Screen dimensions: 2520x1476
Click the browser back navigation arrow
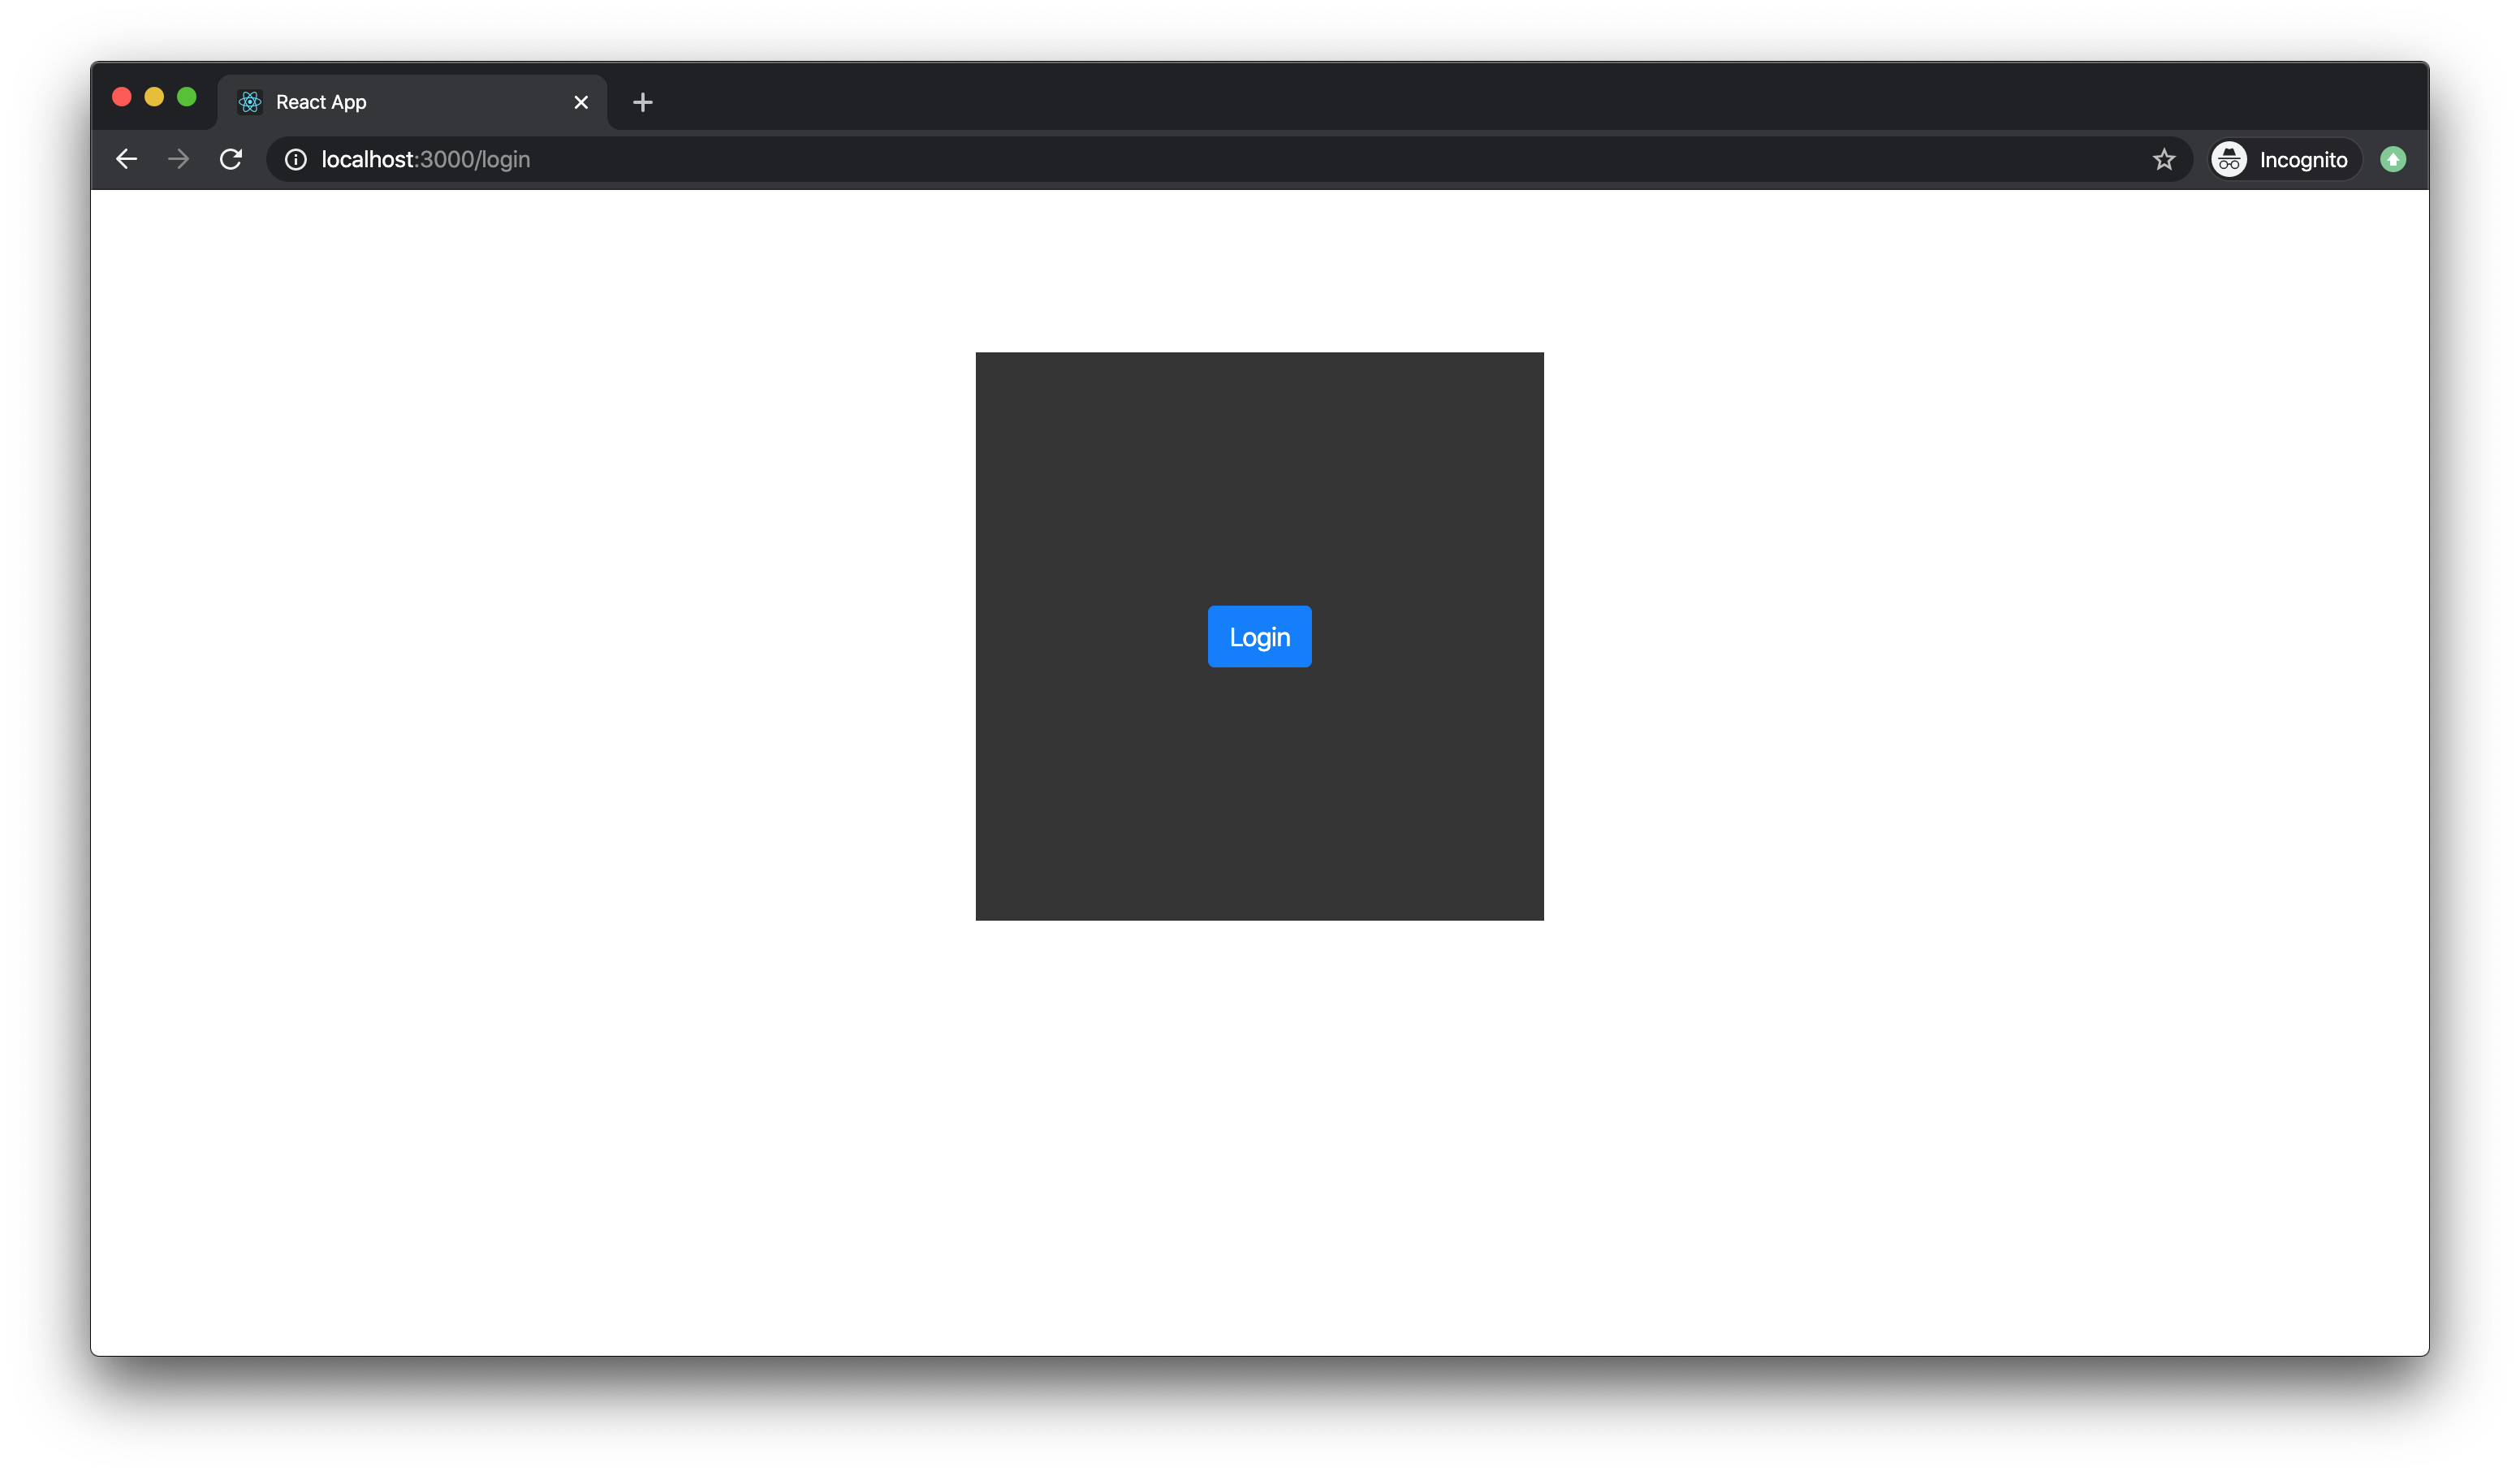point(127,158)
